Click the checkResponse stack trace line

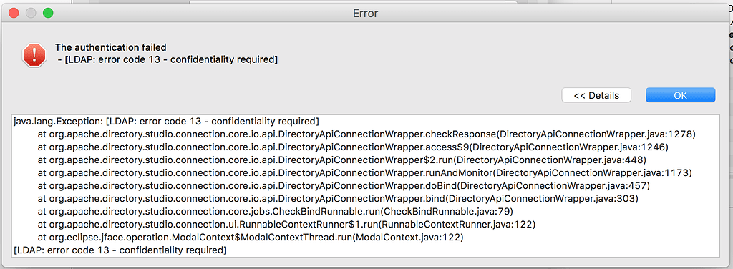tap(367, 134)
